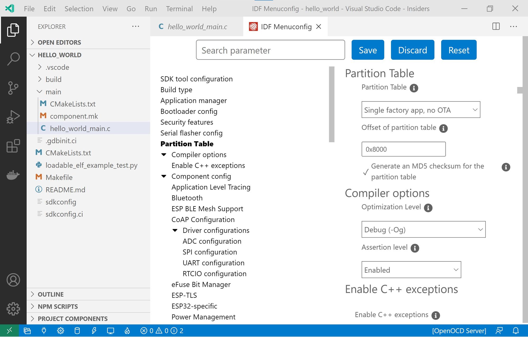Switch to hello_world_main.c tab
This screenshot has width=528, height=337.
pos(197,26)
